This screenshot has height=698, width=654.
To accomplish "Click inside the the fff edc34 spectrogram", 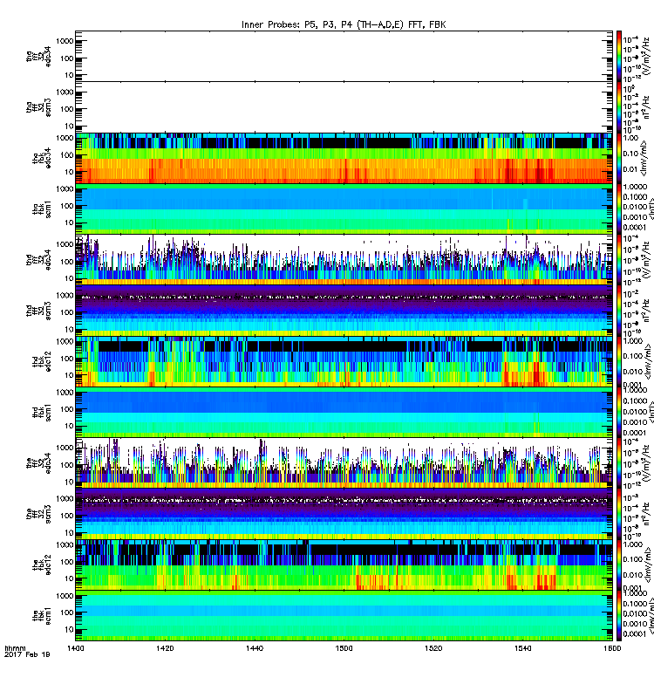I will (344, 463).
